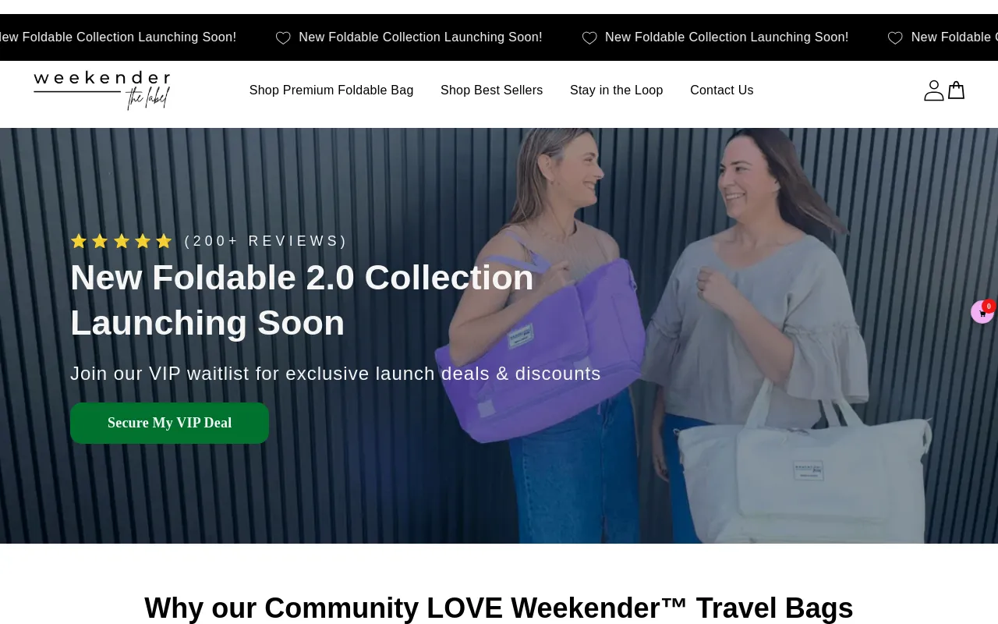Image resolution: width=998 pixels, height=624 pixels.
Task: Go home via Weekender the label logo
Action: [102, 90]
